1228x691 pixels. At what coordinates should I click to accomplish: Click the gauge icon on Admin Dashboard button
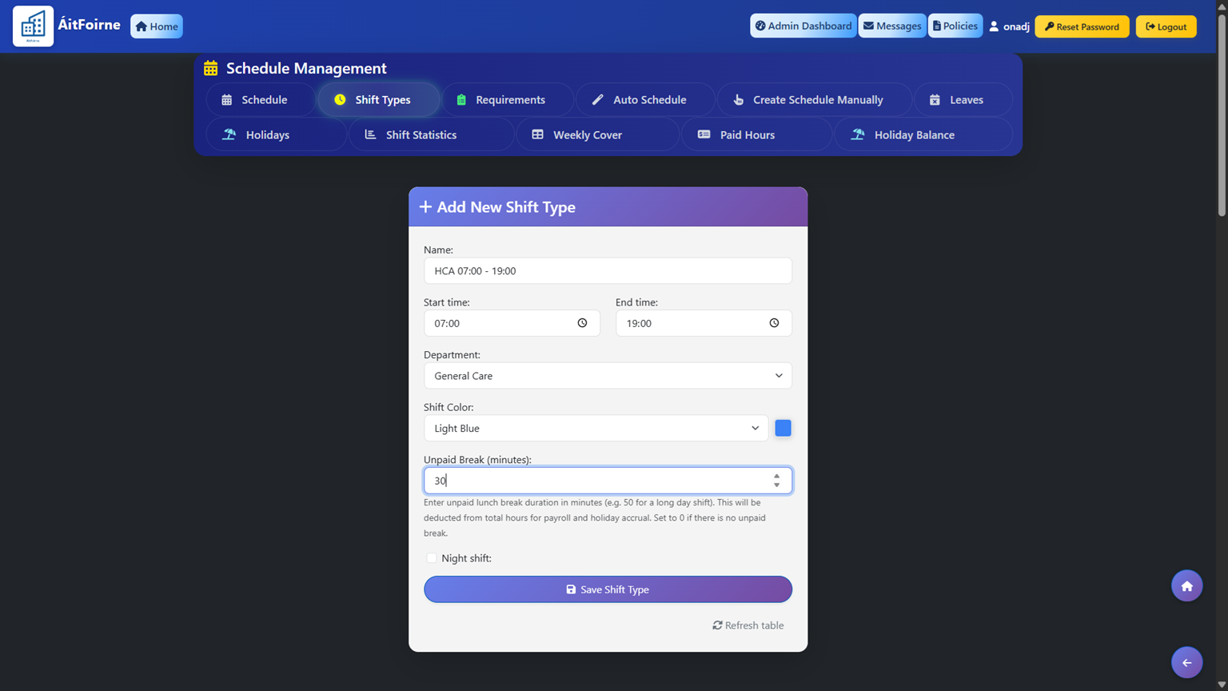click(760, 26)
